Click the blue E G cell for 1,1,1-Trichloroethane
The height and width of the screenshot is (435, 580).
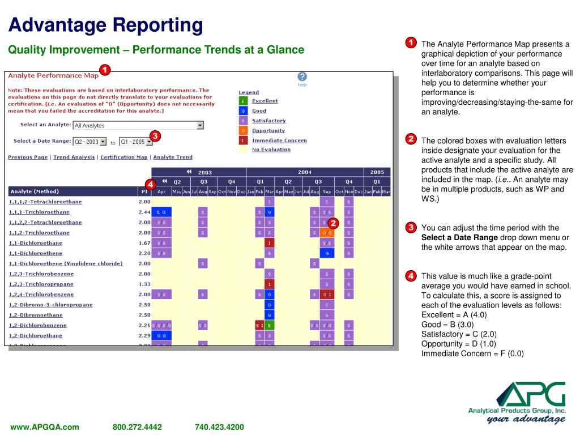click(161, 212)
